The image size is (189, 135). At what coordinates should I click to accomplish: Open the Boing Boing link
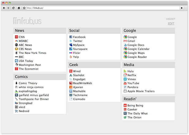point(135,106)
